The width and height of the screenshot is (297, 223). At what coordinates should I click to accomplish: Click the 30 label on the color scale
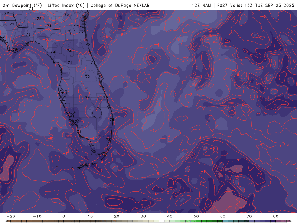point(143,216)
